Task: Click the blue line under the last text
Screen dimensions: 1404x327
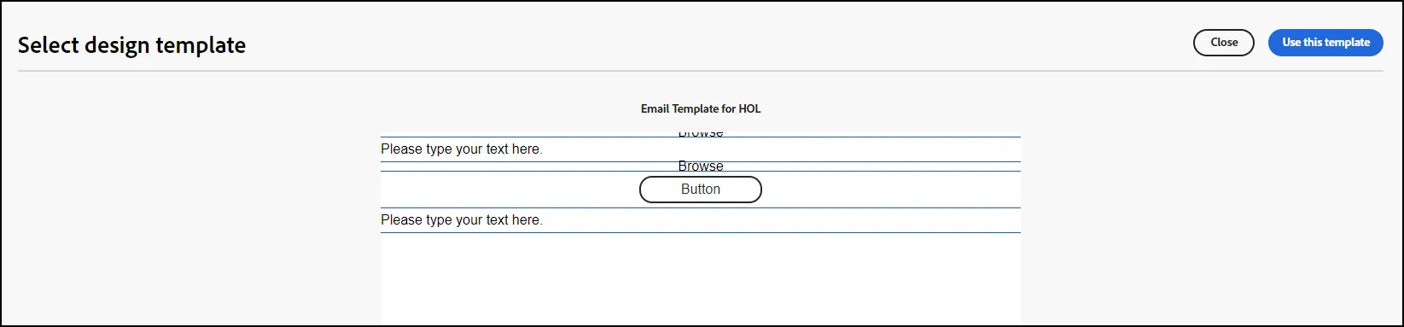Action: (x=701, y=232)
